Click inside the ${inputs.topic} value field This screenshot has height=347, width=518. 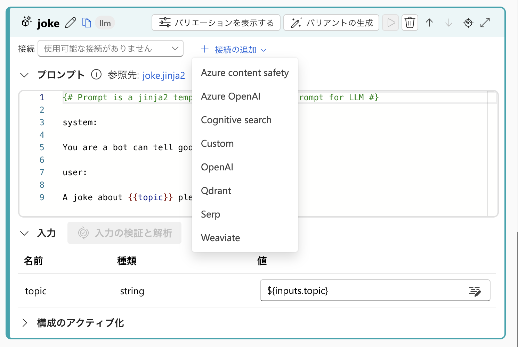point(348,290)
